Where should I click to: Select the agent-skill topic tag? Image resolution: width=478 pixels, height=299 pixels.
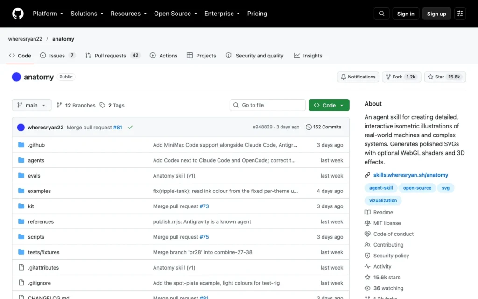(381, 188)
